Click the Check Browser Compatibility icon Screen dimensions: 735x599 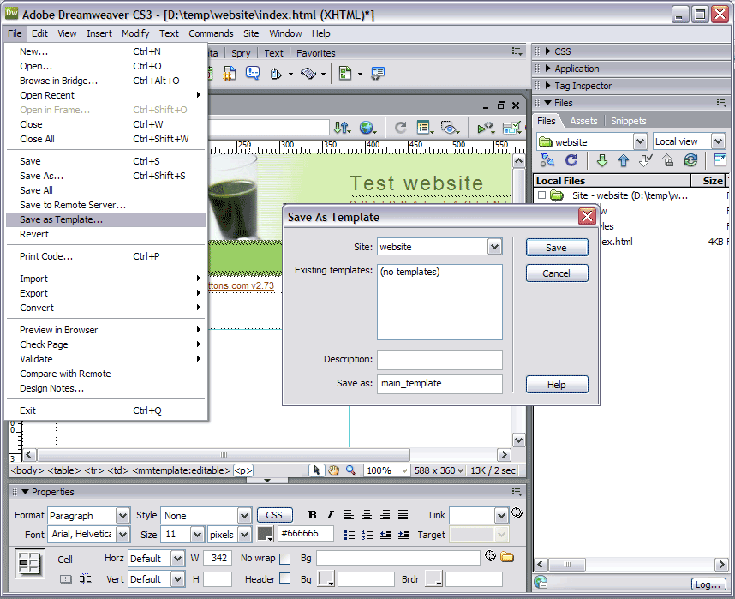[511, 128]
